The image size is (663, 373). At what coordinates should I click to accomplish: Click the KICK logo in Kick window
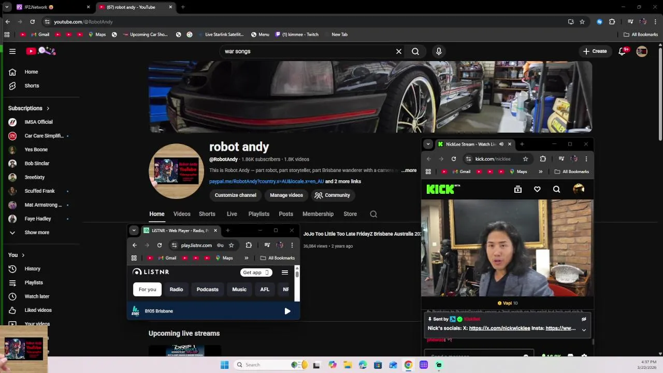[443, 189]
